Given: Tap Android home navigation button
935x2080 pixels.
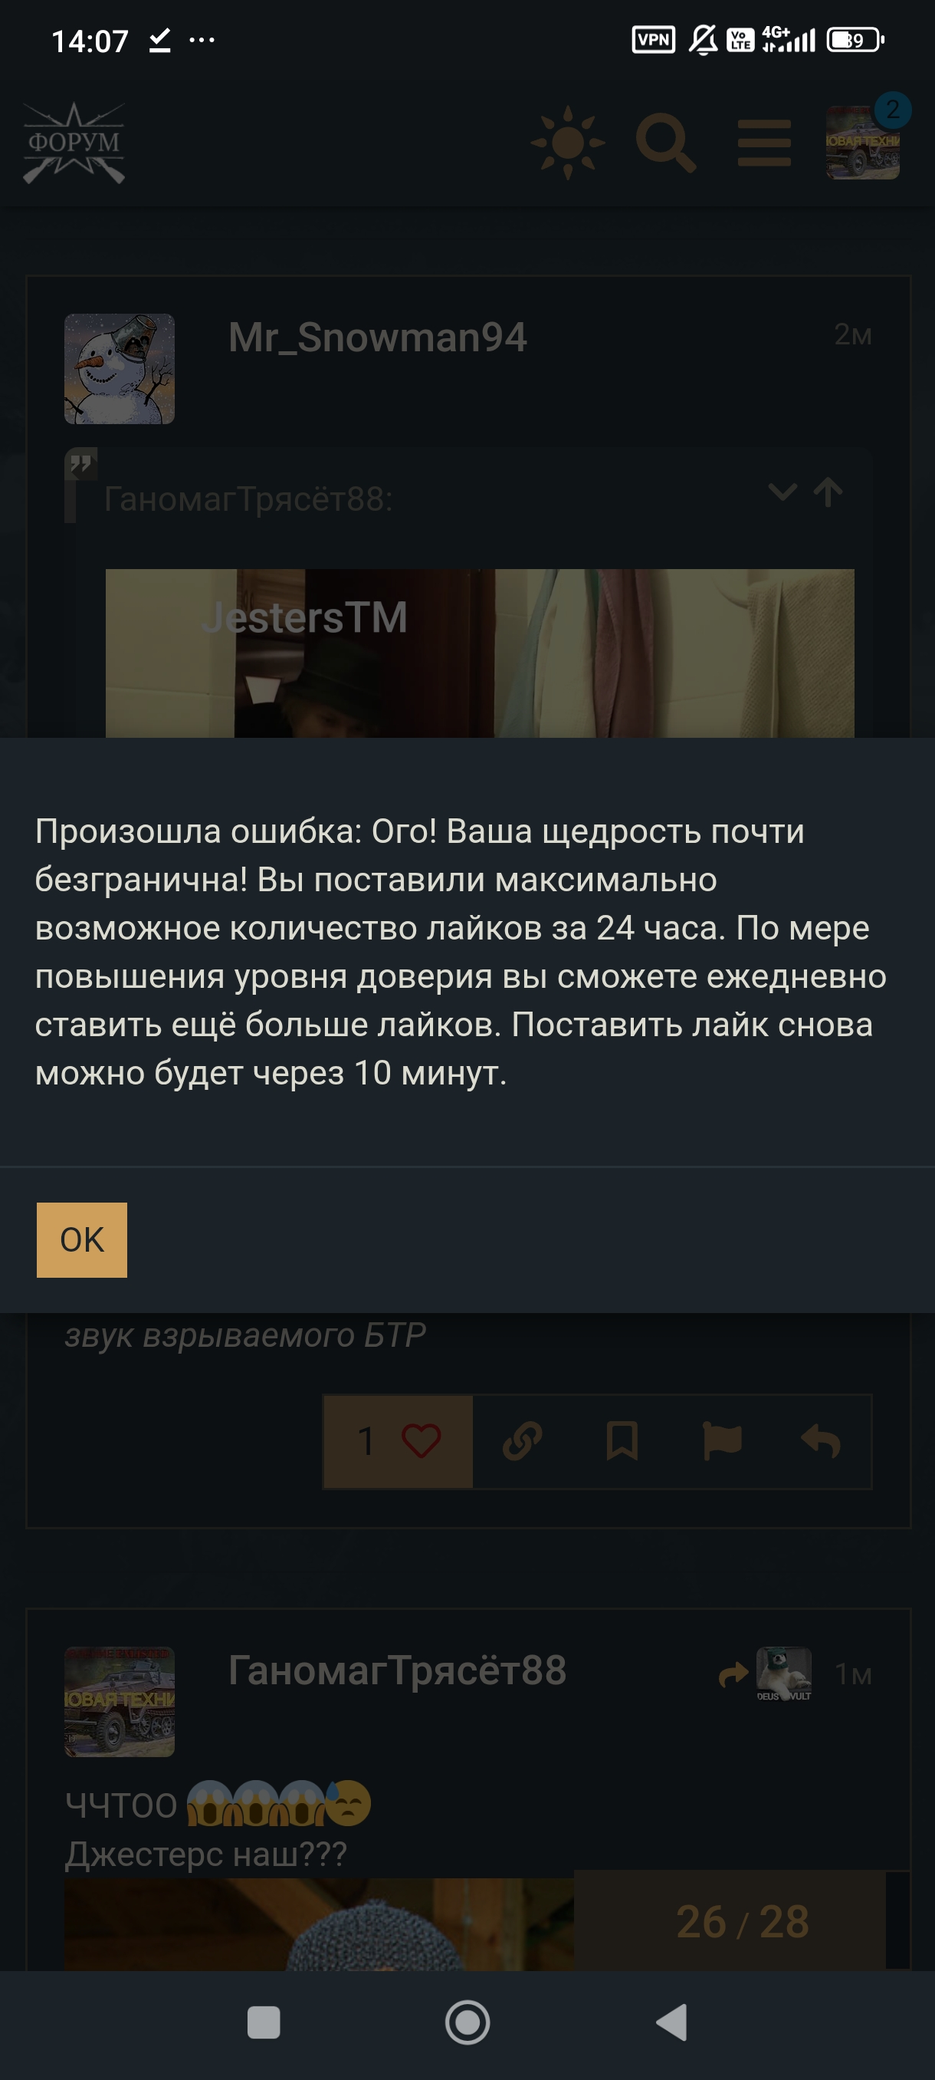Looking at the screenshot, I should [468, 2022].
